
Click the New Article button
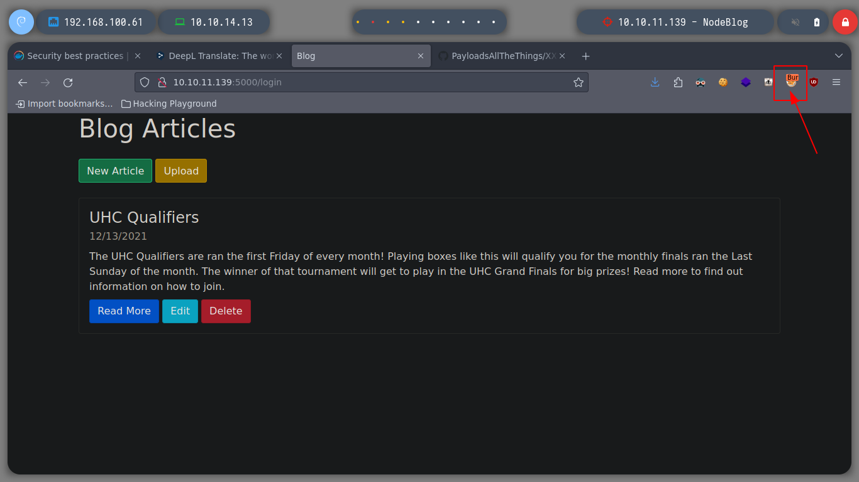click(115, 171)
